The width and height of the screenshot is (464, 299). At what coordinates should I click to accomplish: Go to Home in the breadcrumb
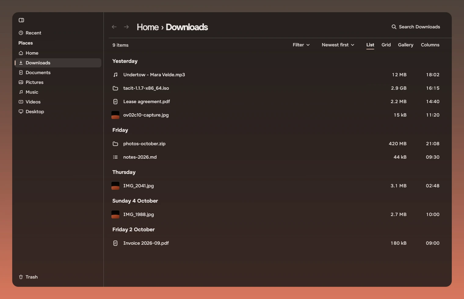(148, 27)
